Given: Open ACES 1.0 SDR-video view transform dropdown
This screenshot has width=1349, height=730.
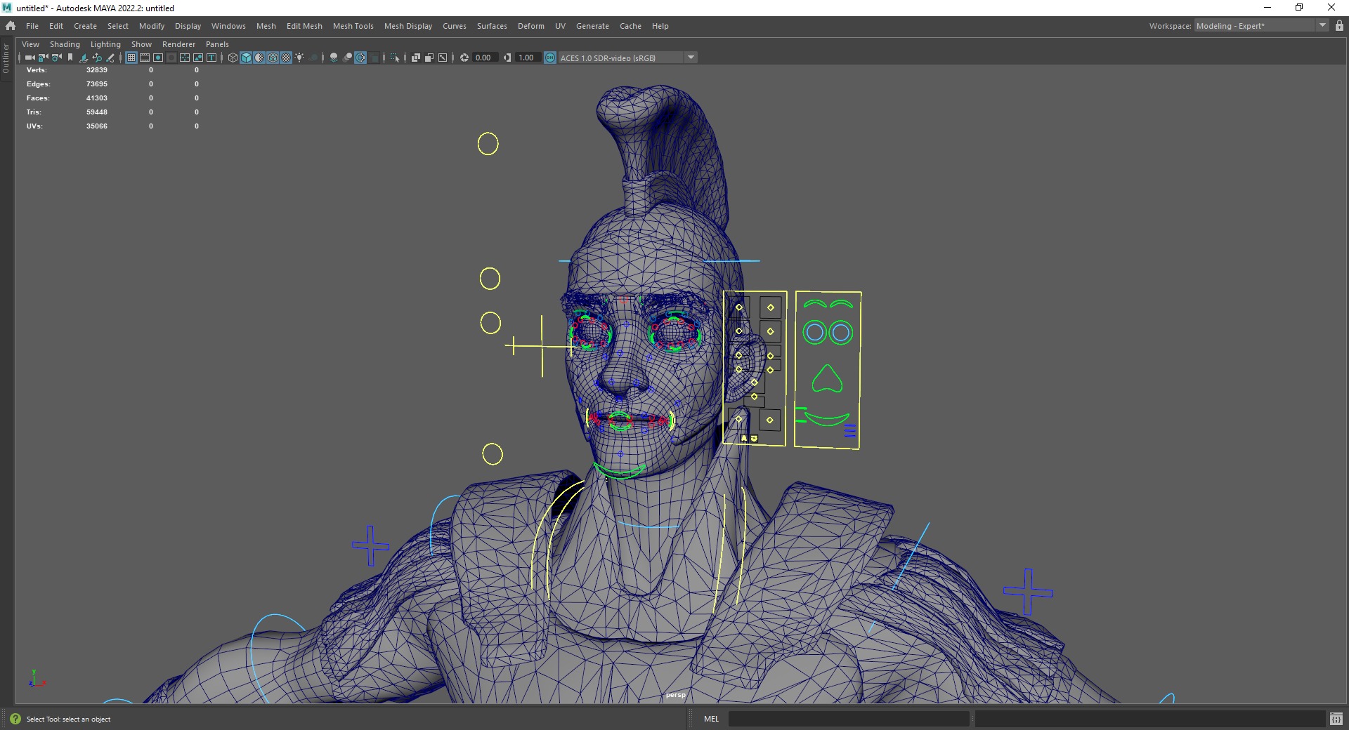Looking at the screenshot, I should pos(627,58).
